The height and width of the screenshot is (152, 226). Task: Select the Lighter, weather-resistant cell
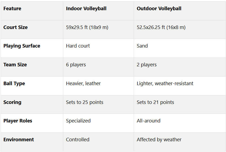pos(165,84)
